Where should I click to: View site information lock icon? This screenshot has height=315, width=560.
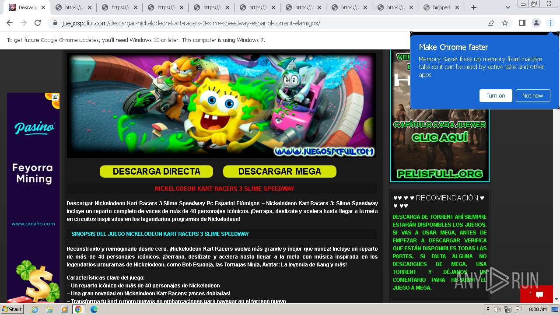[55, 23]
